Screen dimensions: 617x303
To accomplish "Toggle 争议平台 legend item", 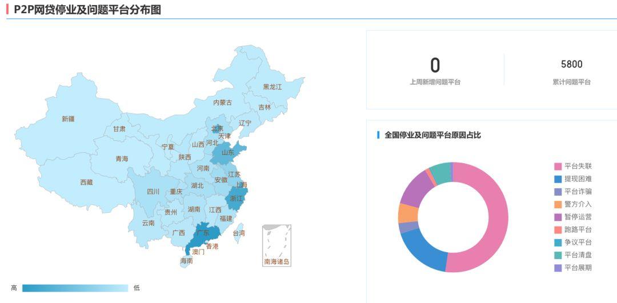I will click(x=573, y=242).
